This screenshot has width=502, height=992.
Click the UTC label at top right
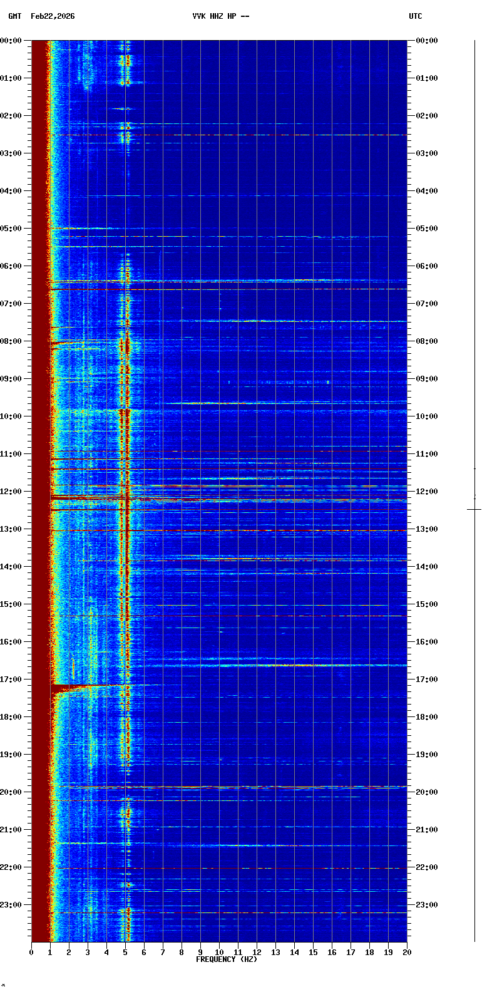click(416, 16)
